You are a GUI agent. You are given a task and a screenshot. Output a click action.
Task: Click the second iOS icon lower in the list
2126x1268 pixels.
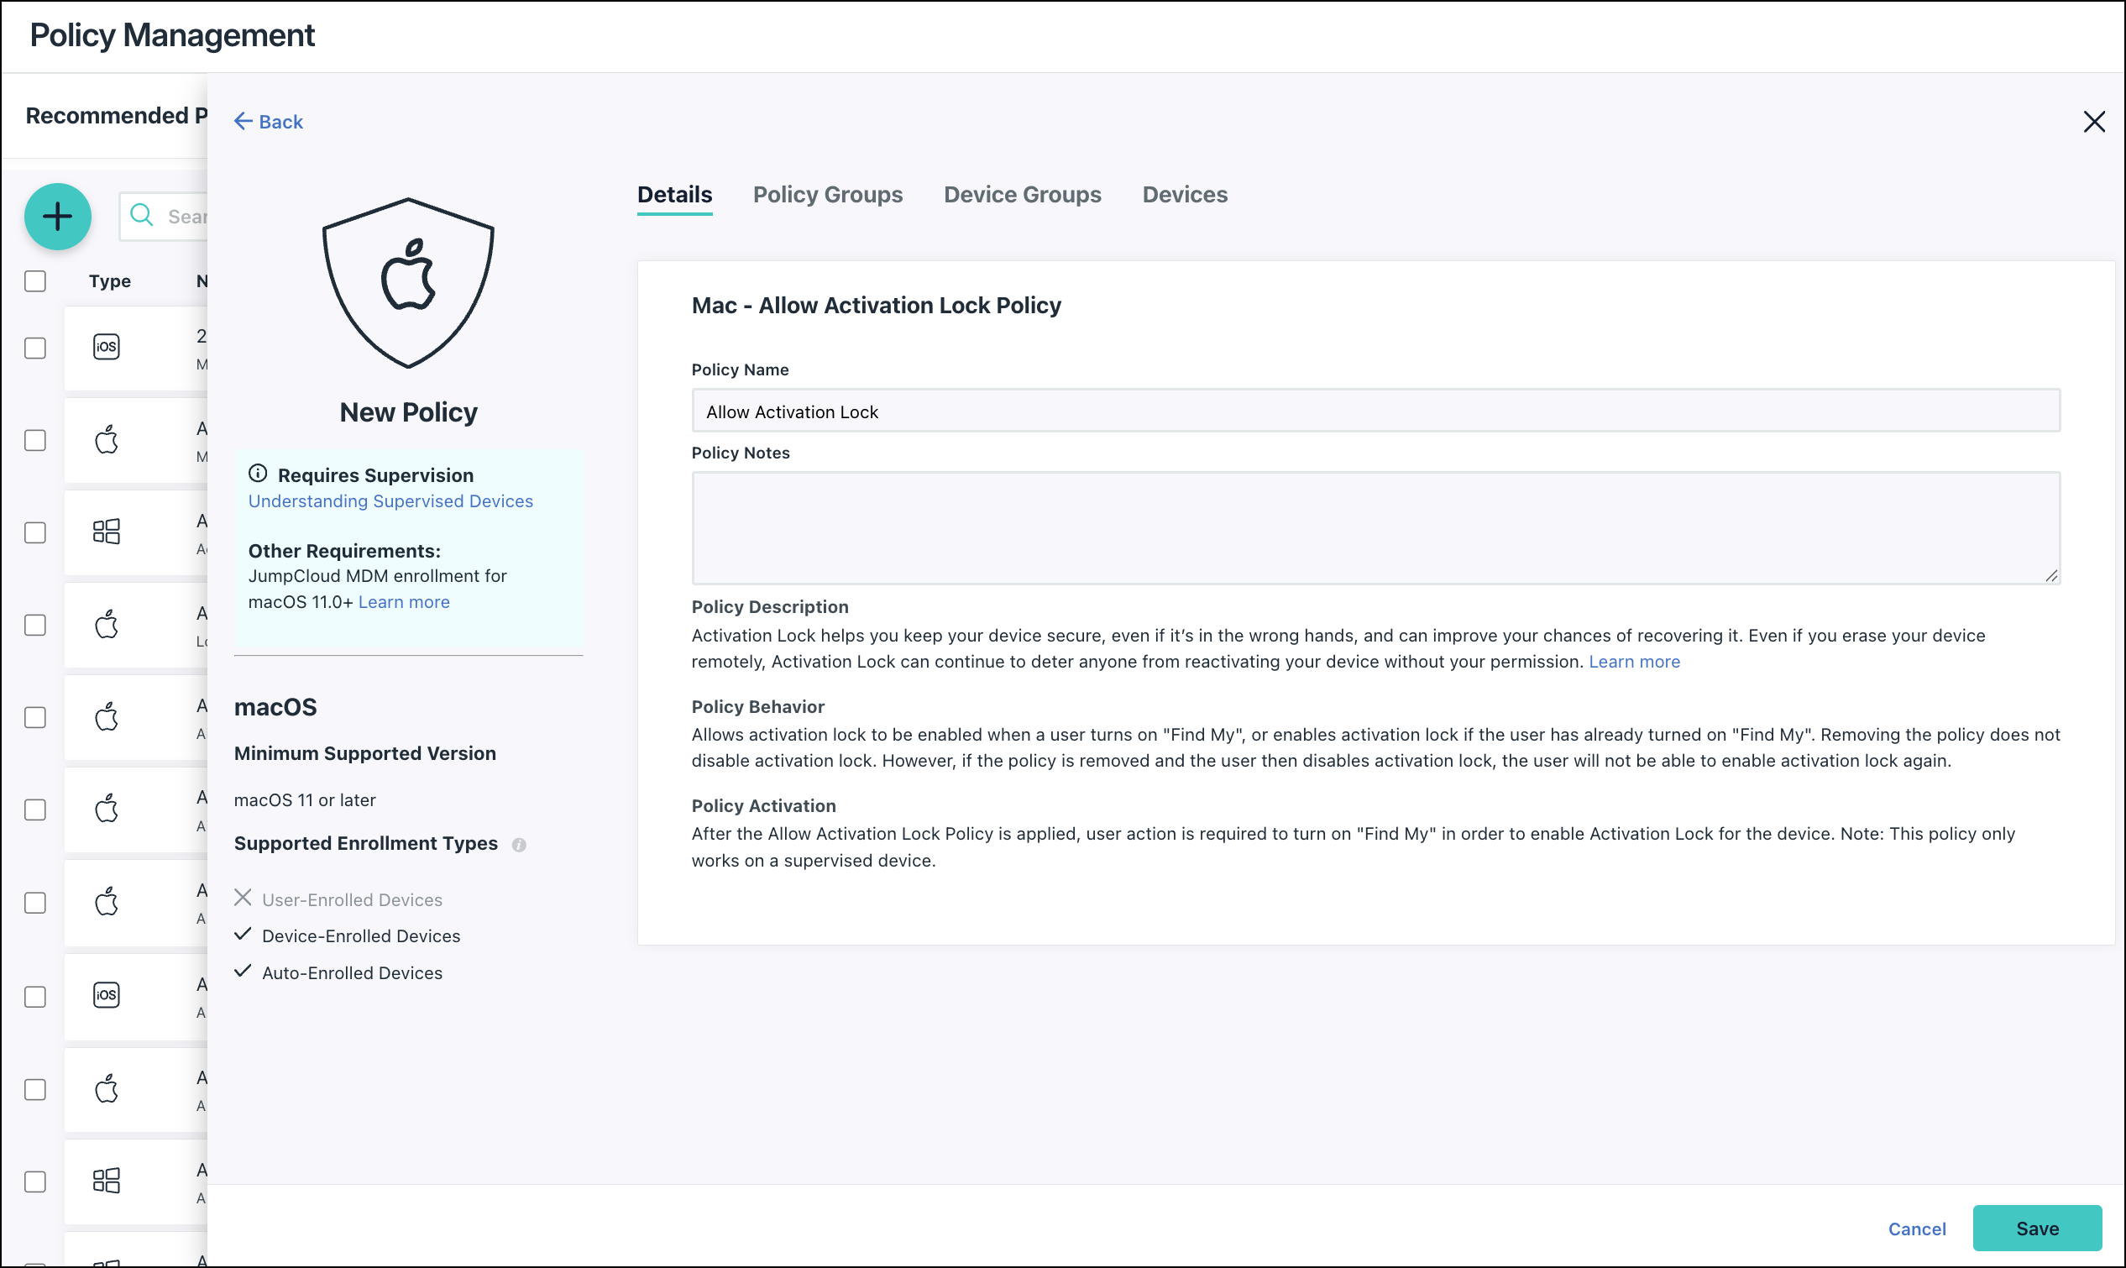tap(106, 993)
